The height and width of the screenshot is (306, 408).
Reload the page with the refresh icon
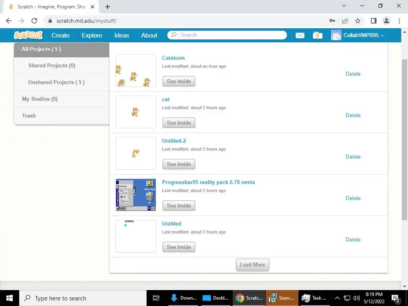click(34, 21)
